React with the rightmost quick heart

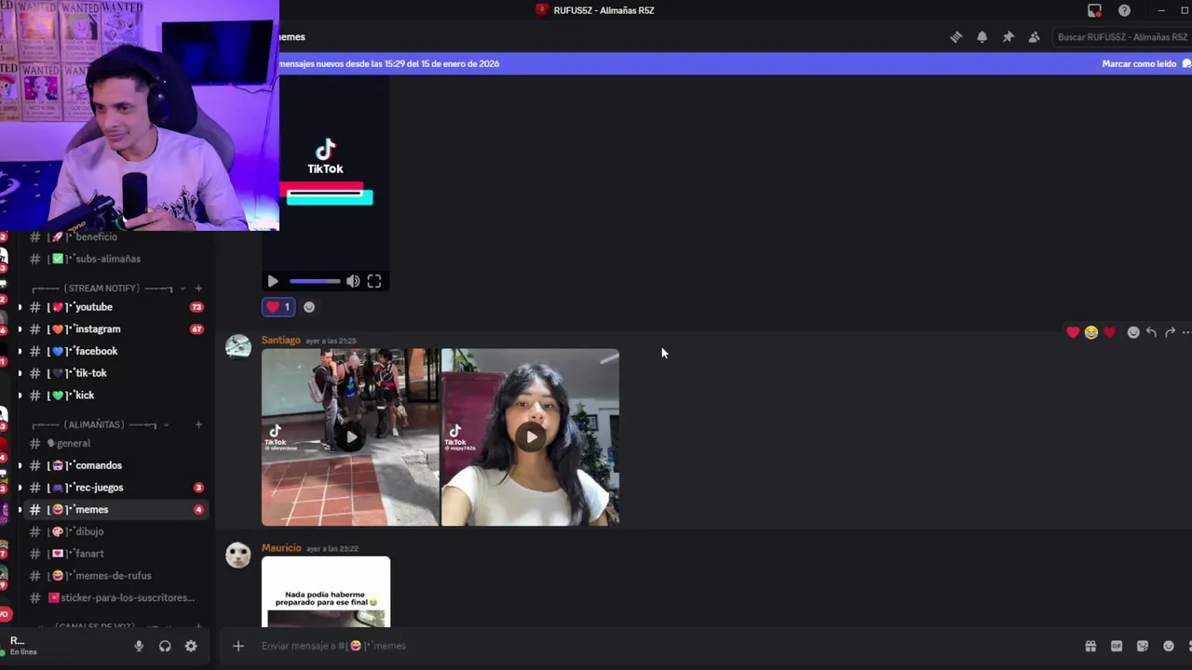1109,332
